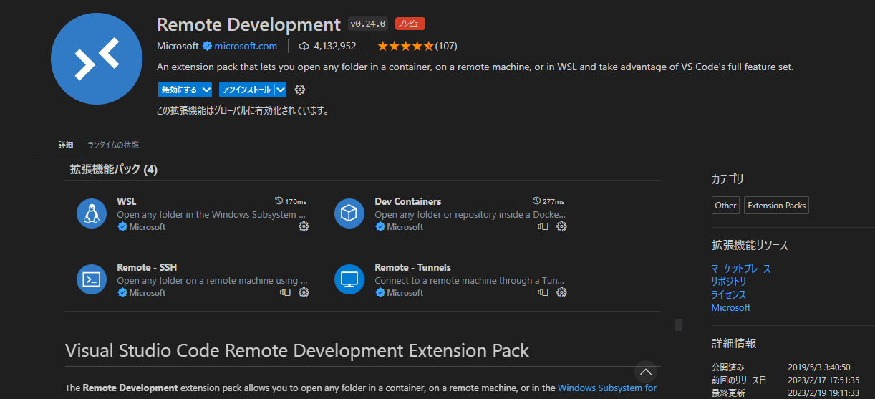
Task: Click the scroll-to-top chevron button
Action: click(645, 371)
